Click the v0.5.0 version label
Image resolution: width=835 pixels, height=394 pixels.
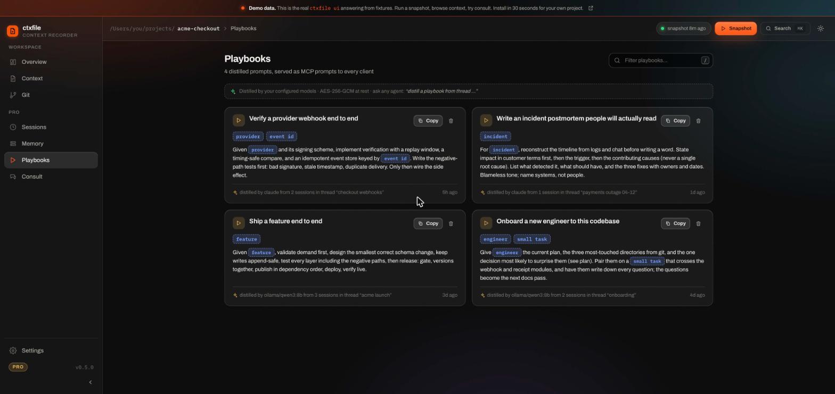[84, 367]
